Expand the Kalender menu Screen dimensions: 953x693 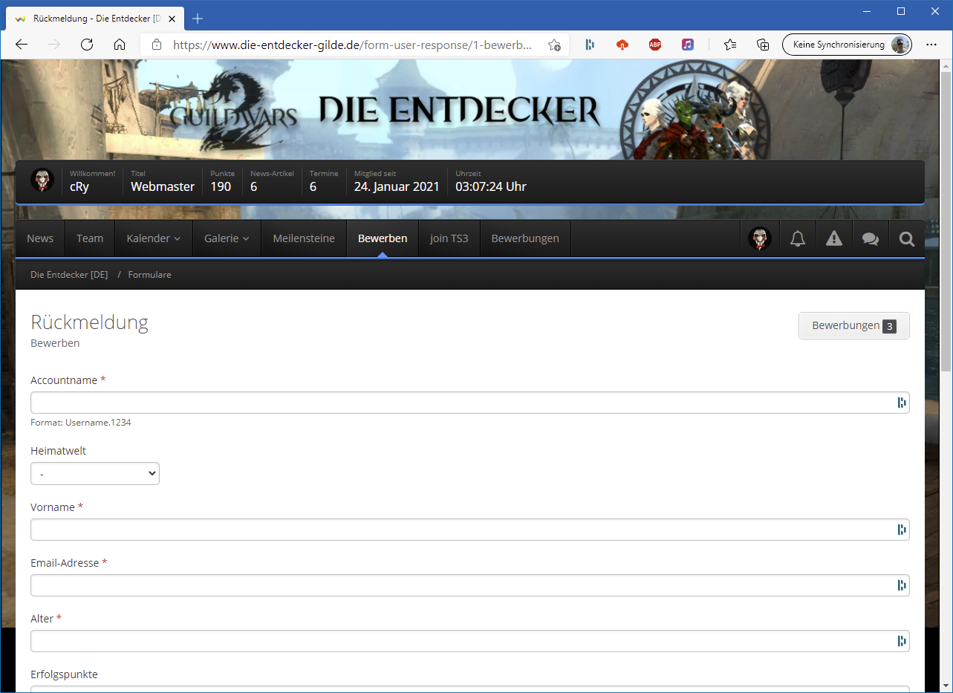[x=154, y=238]
